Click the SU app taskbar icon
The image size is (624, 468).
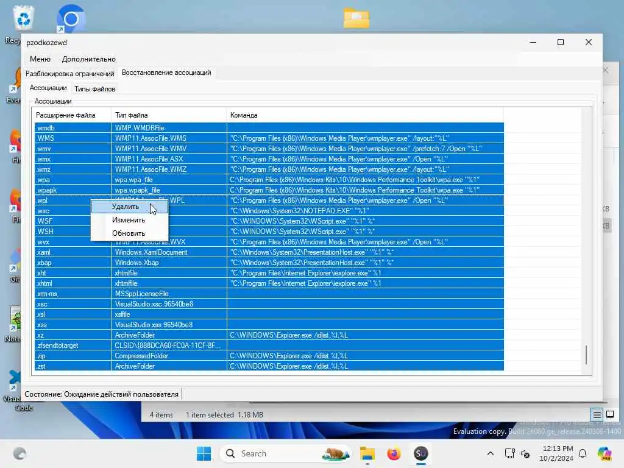[420, 453]
